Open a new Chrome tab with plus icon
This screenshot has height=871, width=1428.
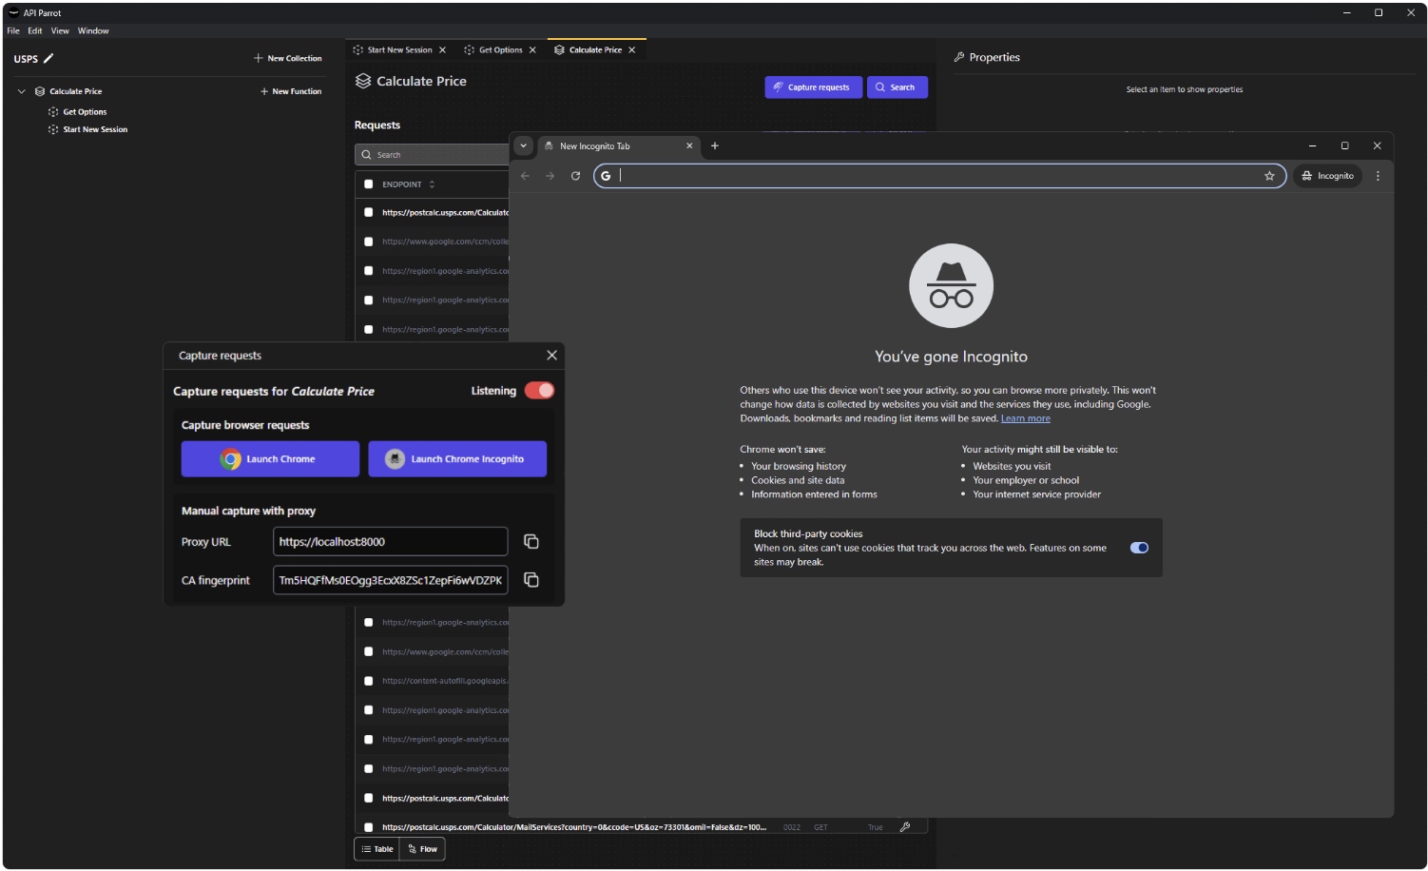[715, 146]
